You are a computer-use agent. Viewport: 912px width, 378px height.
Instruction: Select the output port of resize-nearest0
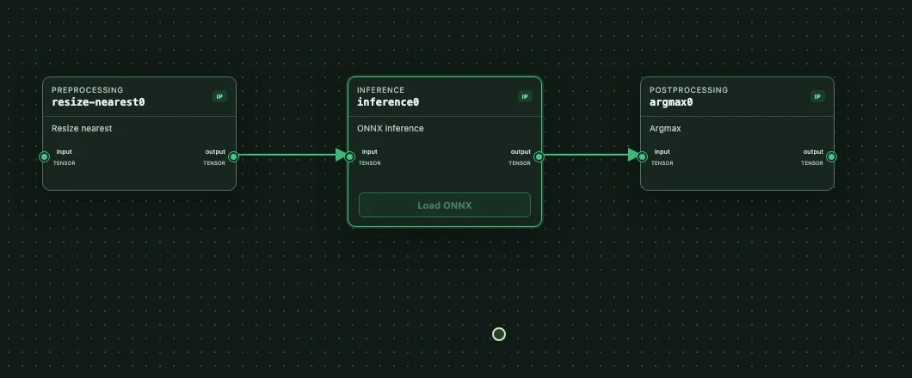(233, 156)
